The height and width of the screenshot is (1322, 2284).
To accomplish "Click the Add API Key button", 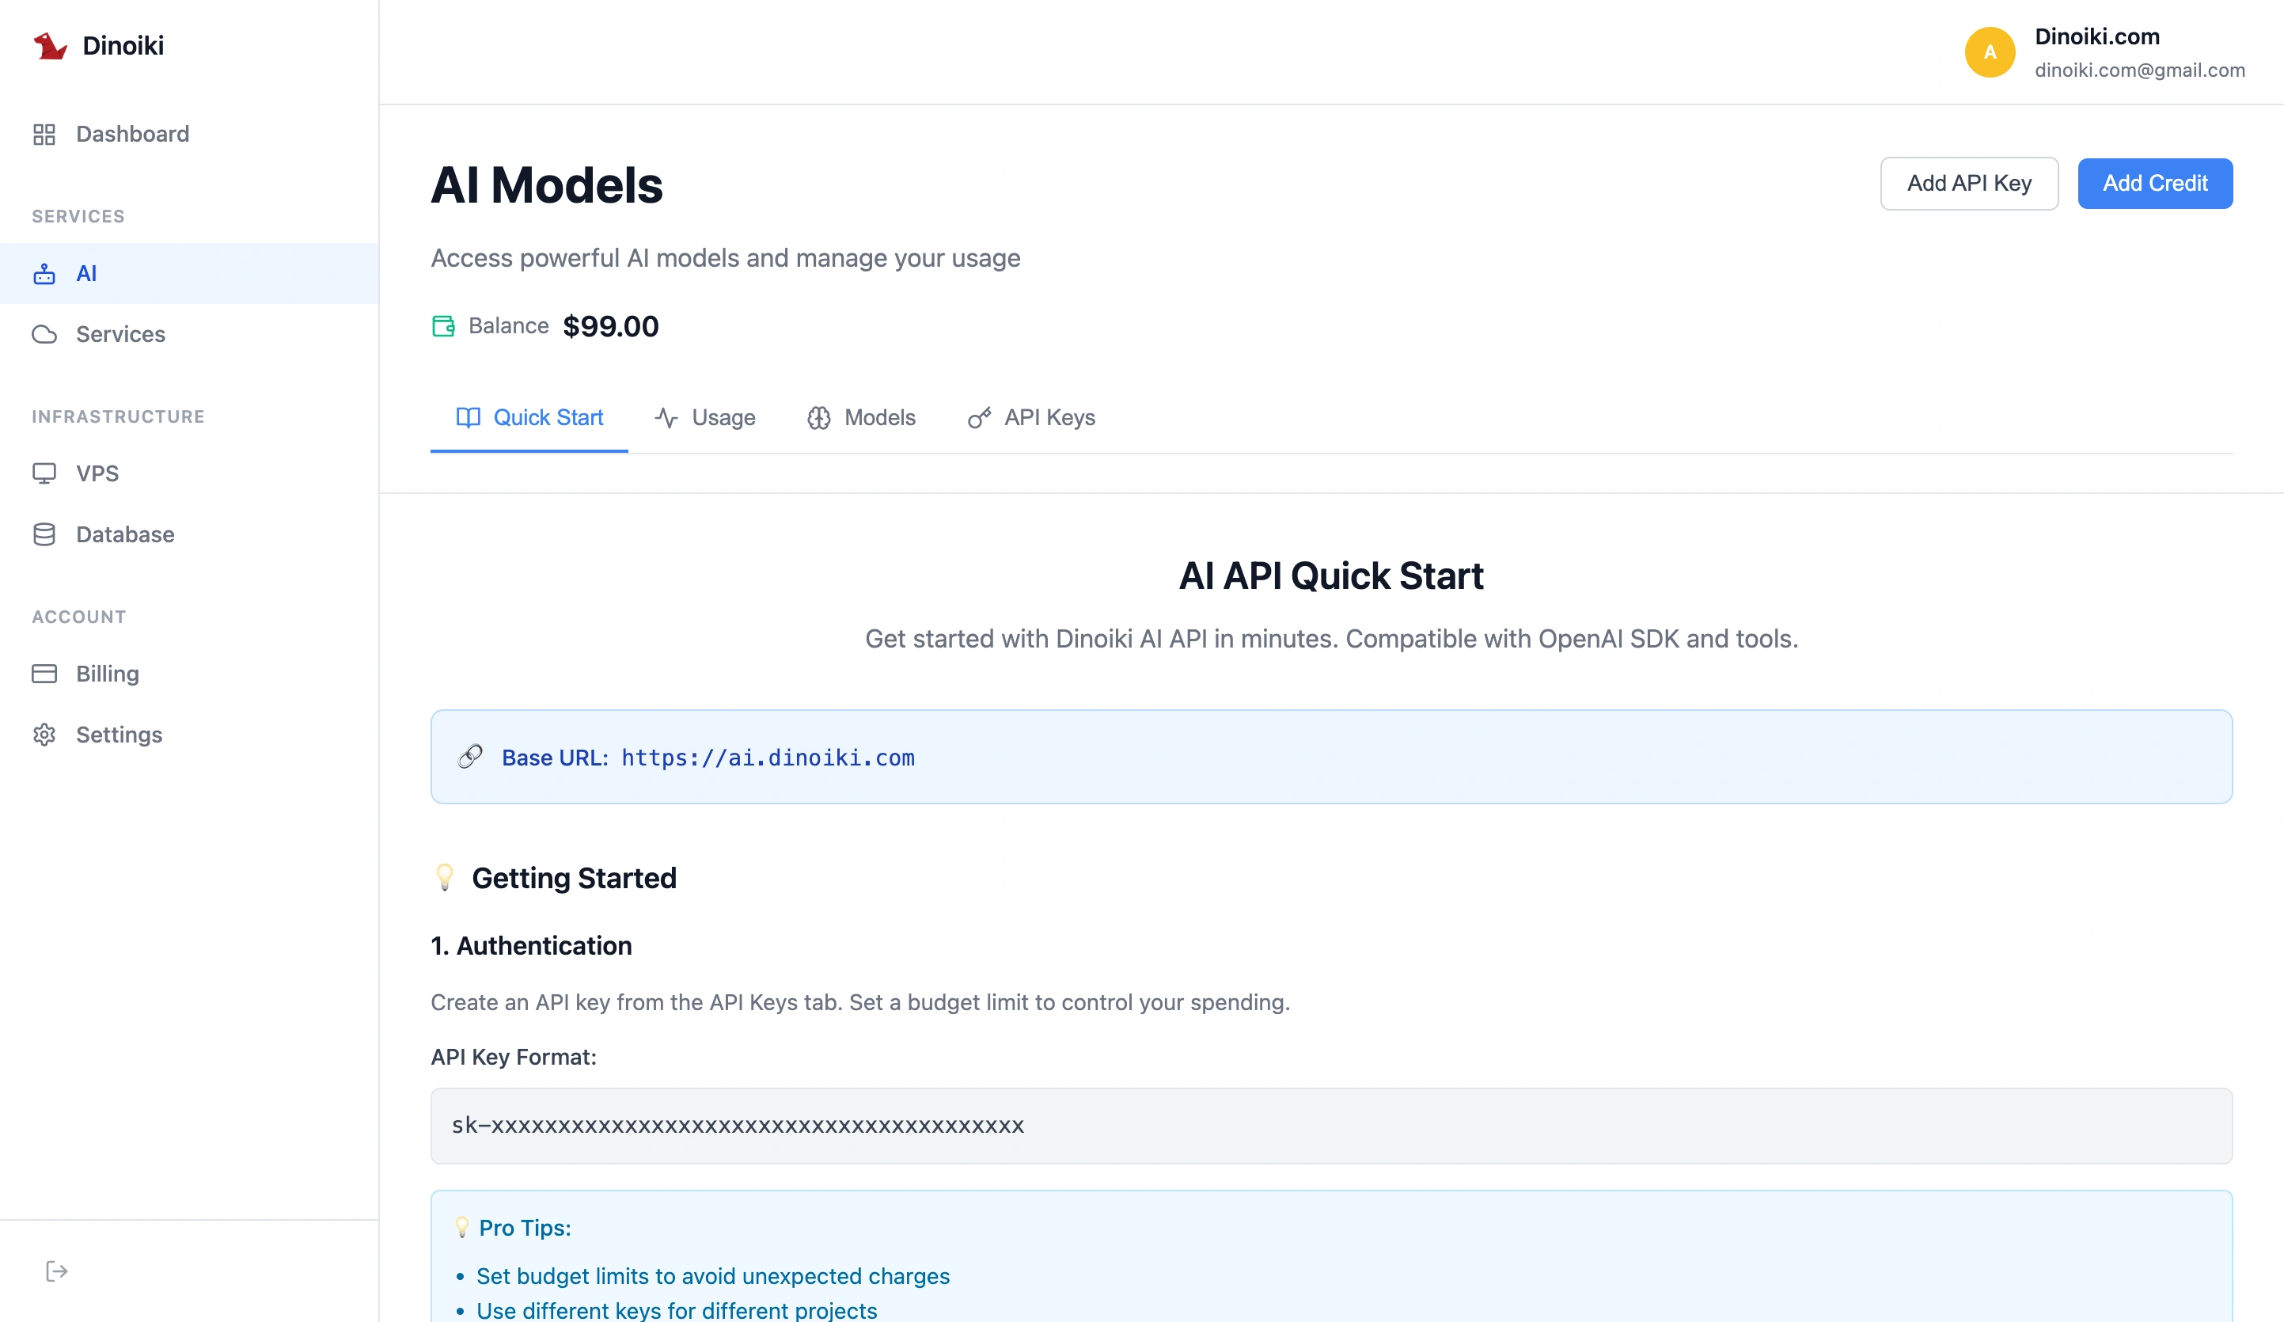I will (1968, 184).
